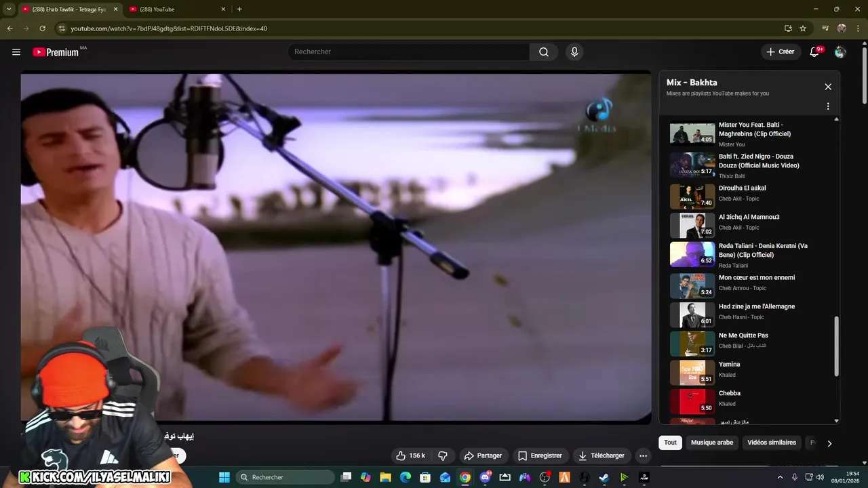The image size is (868, 488).
Task: Like the video with 156 k likes
Action: 411,455
